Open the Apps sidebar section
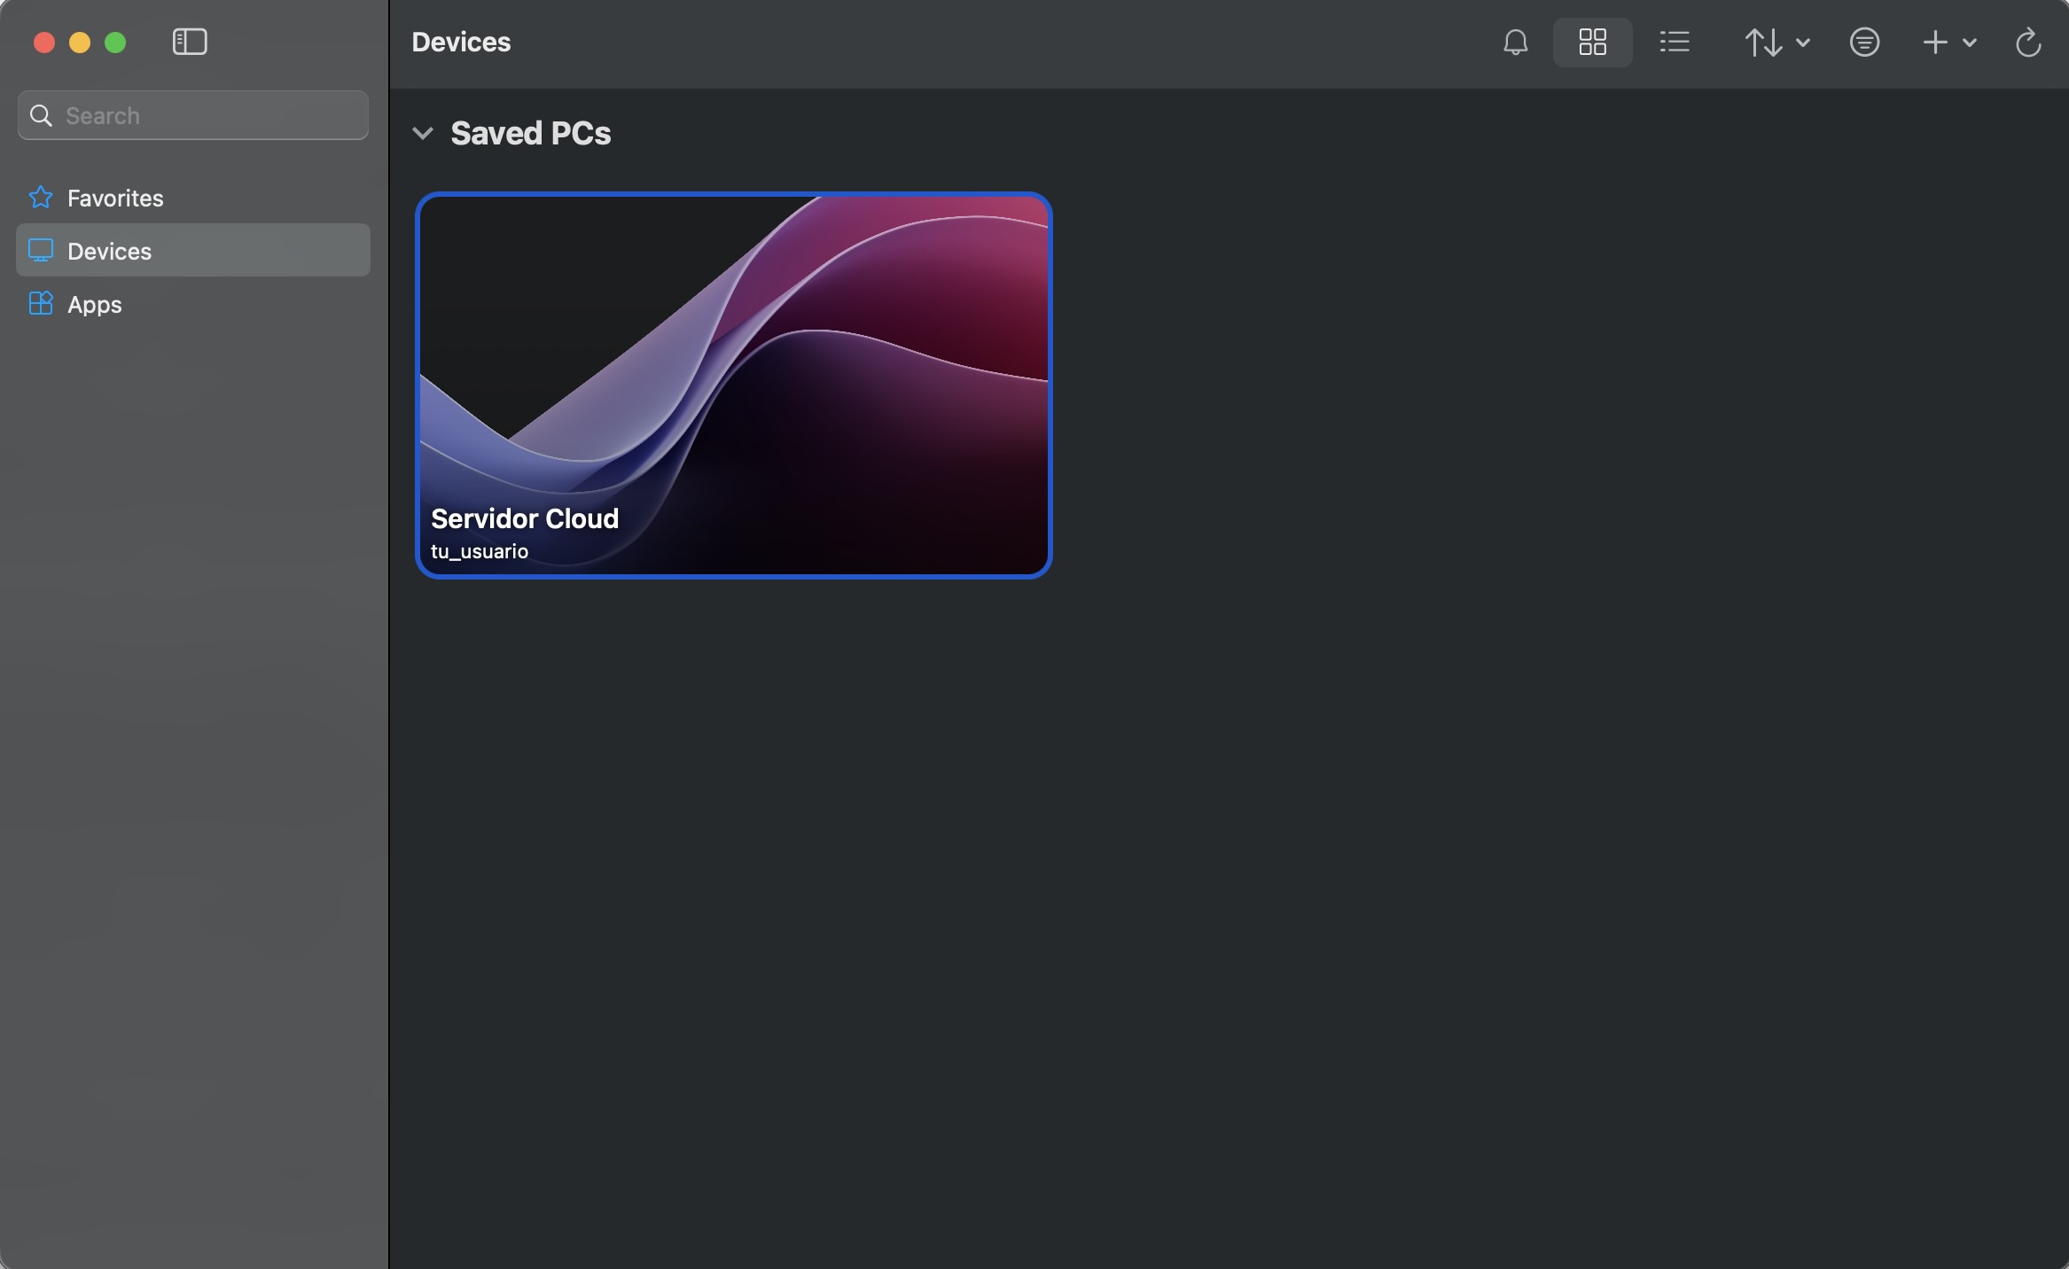The image size is (2069, 1269). (x=95, y=304)
